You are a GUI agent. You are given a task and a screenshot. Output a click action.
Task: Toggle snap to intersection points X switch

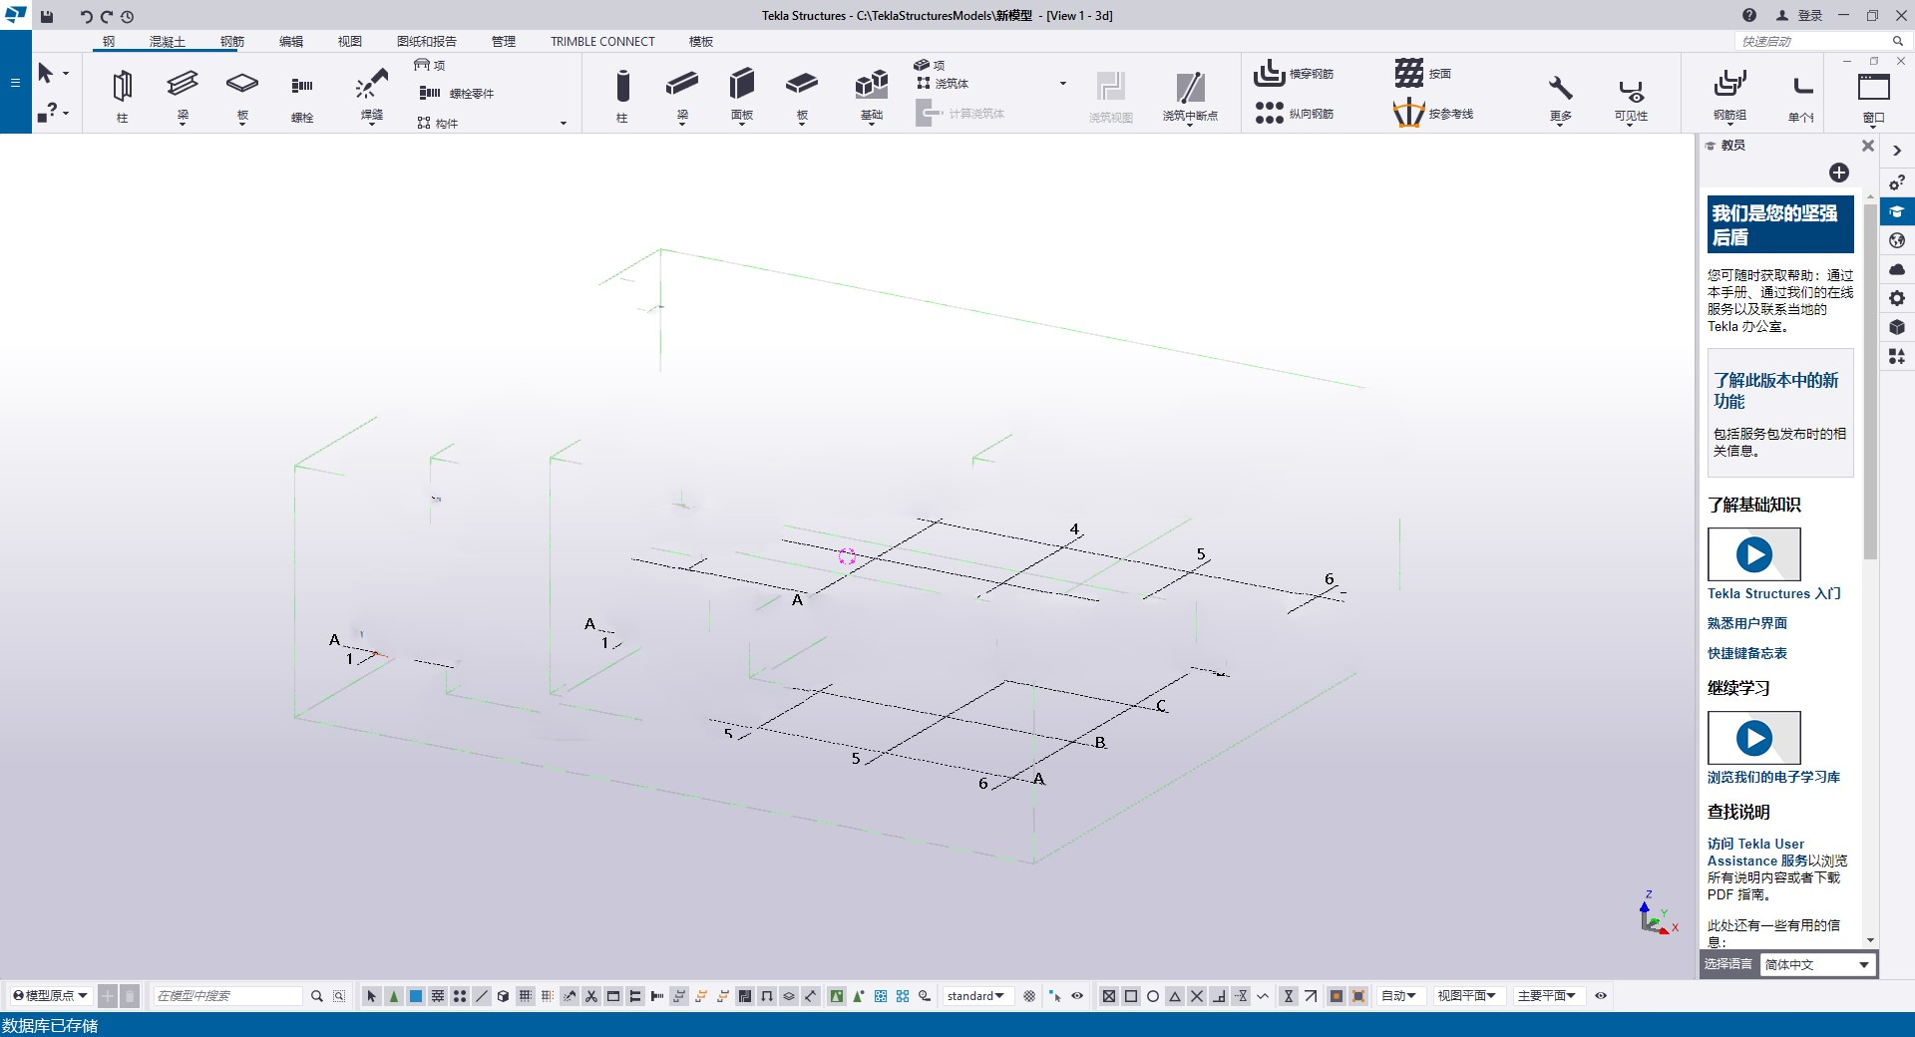(x=1197, y=996)
